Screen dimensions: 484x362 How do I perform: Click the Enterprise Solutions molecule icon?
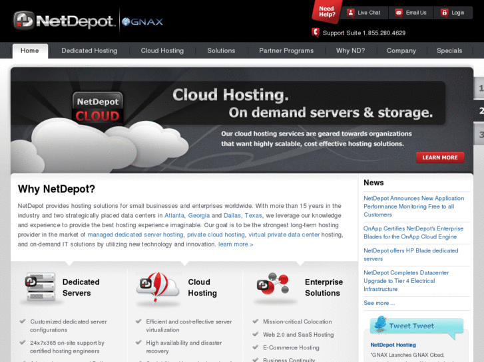click(x=273, y=284)
